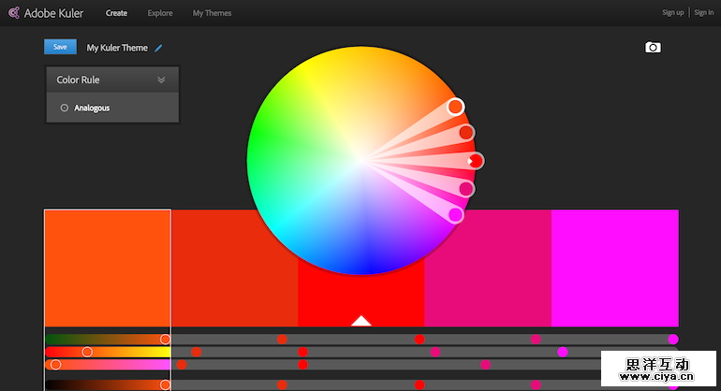The image size is (721, 391).
Task: Switch to the Explore tab
Action: click(160, 13)
